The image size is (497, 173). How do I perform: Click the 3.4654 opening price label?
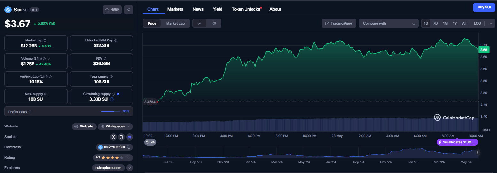click(x=150, y=102)
